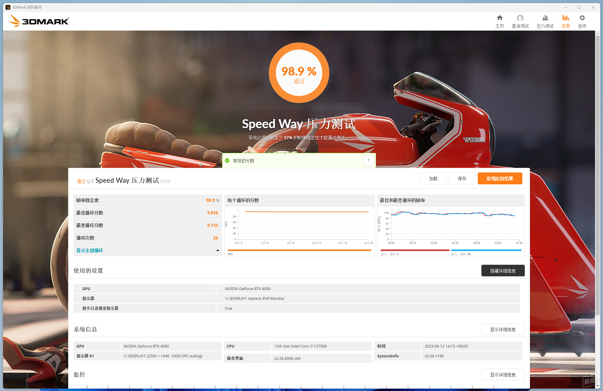Click 在线比较结果 compare online button
Screen dimensions: 603x391
[x=500, y=179]
